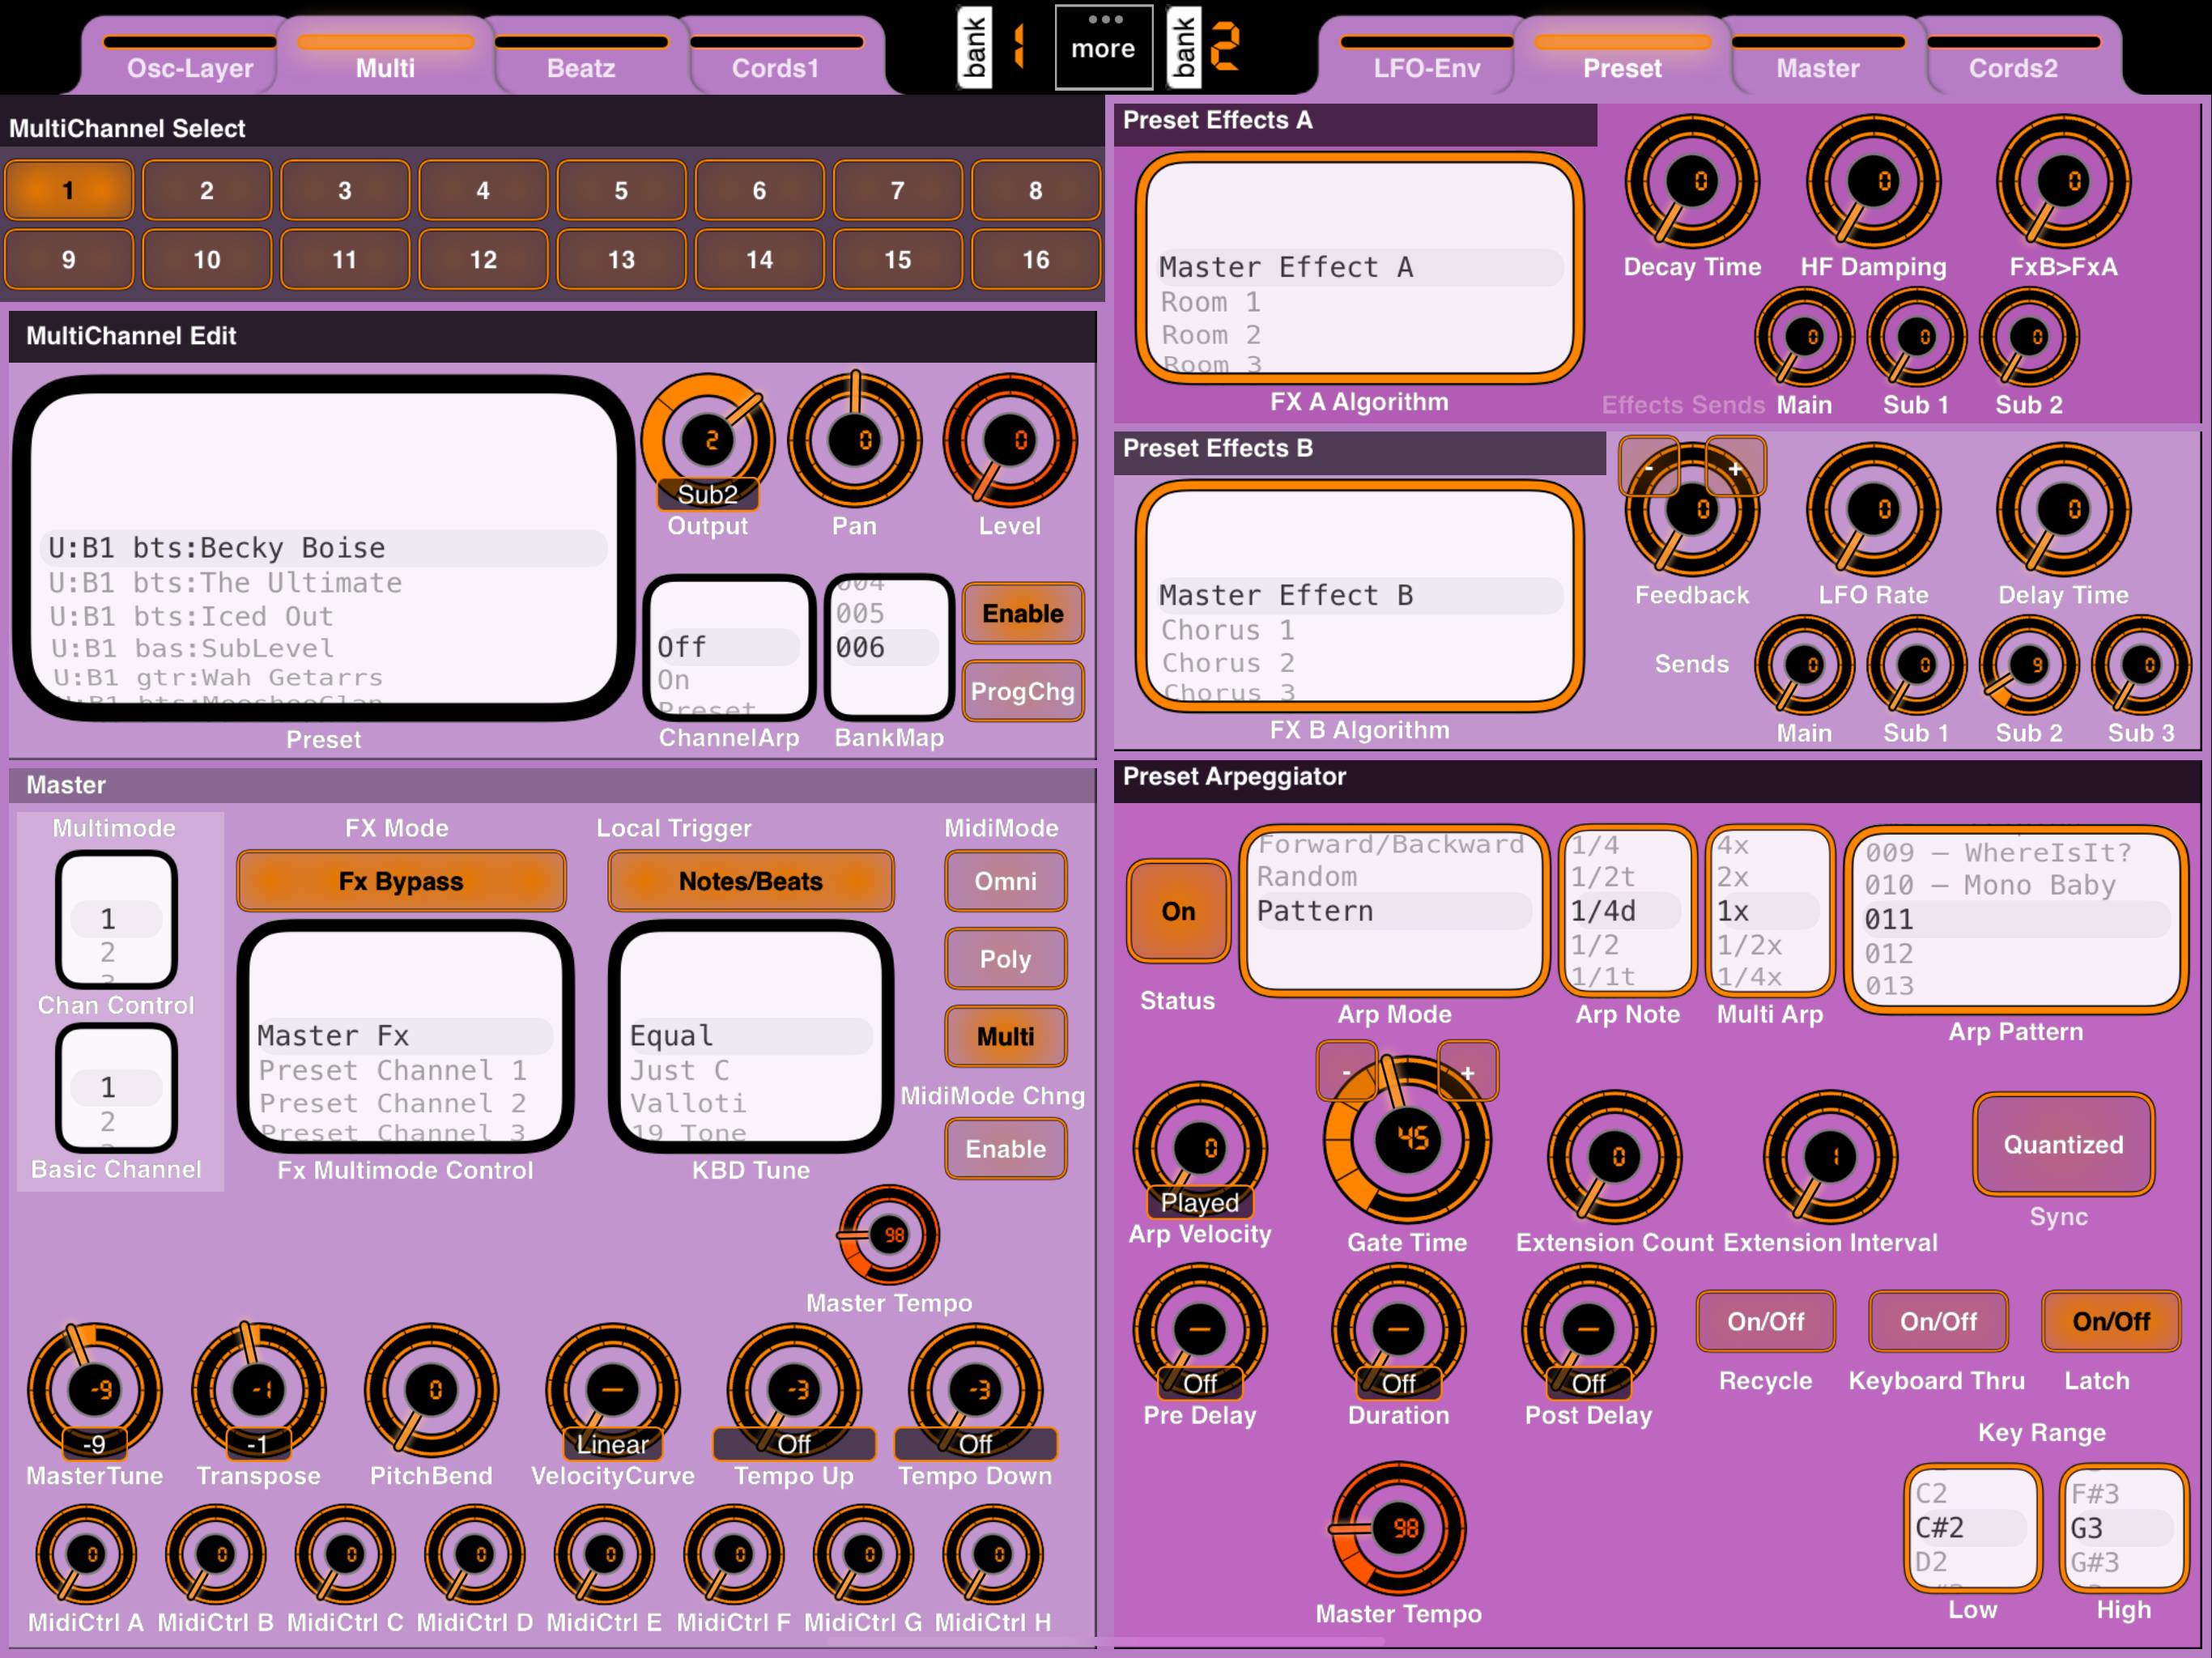2212x1658 pixels.
Task: Click the Tempo Up knob
Action: (794, 1390)
